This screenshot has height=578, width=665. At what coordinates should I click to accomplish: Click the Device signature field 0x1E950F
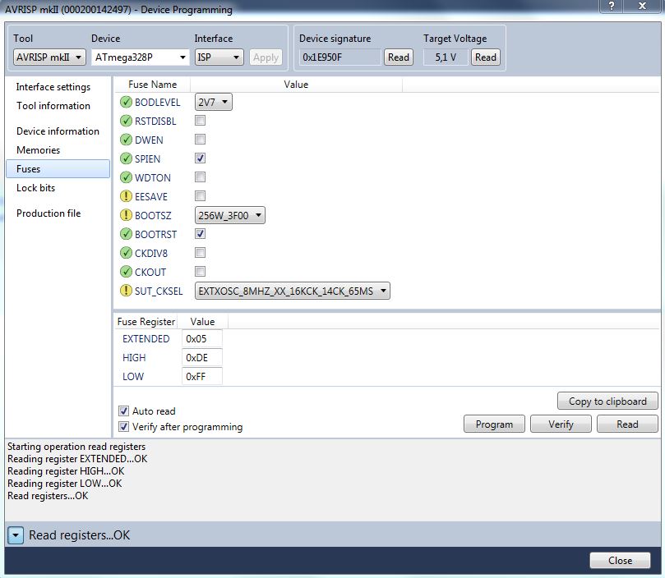[x=340, y=57]
